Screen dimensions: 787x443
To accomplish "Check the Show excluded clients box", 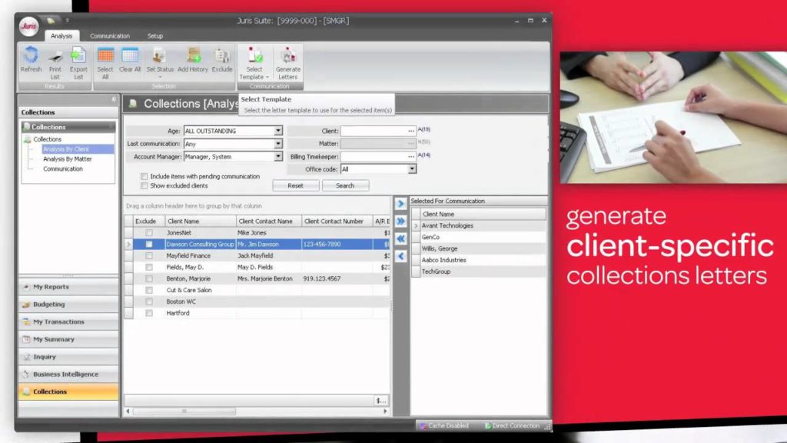I will [x=144, y=185].
